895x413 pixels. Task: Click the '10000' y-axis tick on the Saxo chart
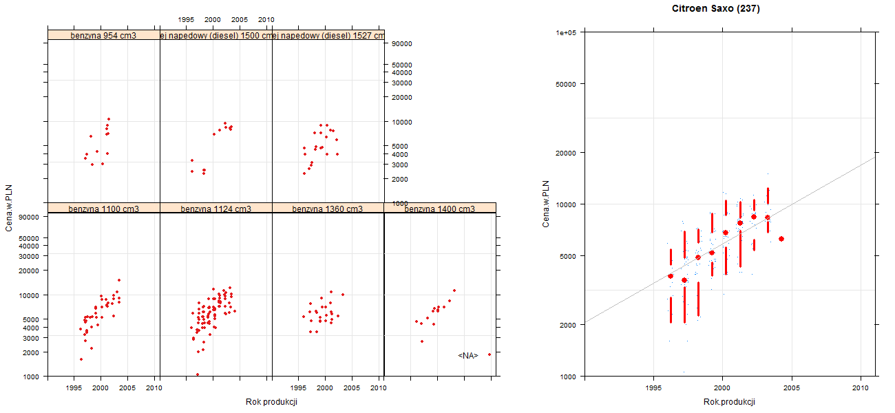click(567, 204)
